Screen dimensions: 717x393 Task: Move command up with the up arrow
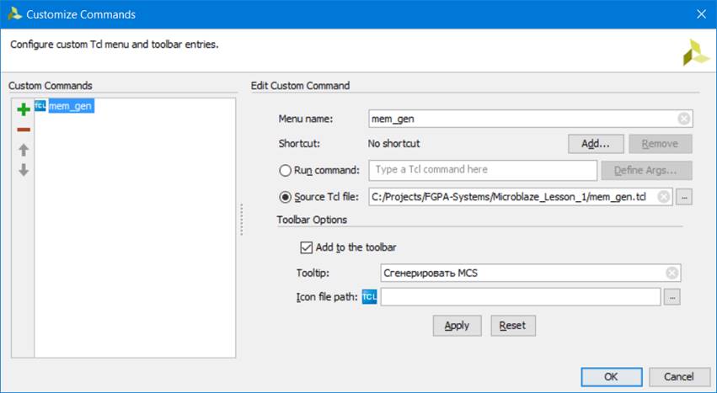pyautogui.click(x=24, y=150)
